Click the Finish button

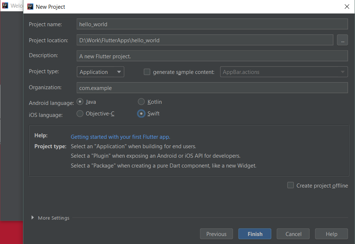pyautogui.click(x=255, y=234)
